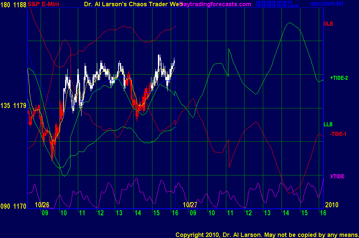Click the green LLB legend label

coord(328,124)
